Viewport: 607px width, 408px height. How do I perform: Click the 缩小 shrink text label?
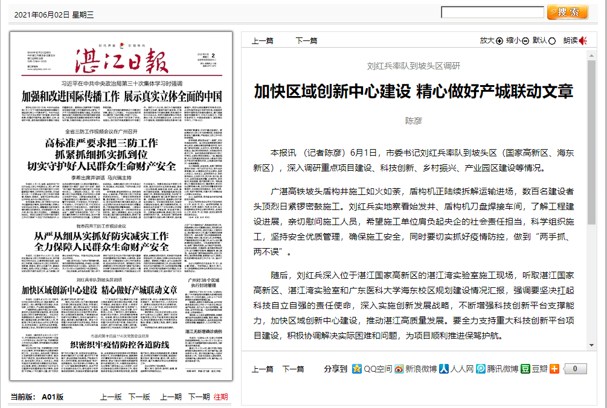pos(513,40)
